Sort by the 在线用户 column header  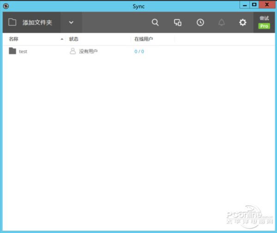point(144,39)
